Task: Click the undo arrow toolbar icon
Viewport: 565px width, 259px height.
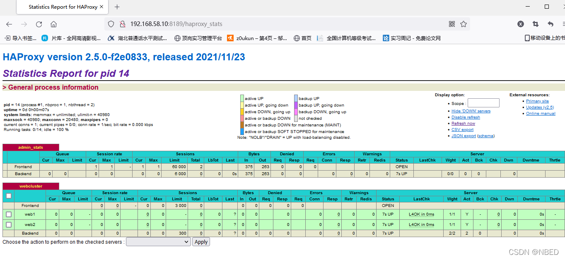Action: [x=551, y=24]
